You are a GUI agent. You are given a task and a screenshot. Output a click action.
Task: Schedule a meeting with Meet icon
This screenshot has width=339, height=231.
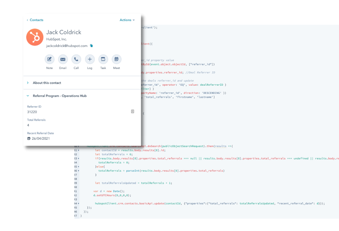(116, 59)
